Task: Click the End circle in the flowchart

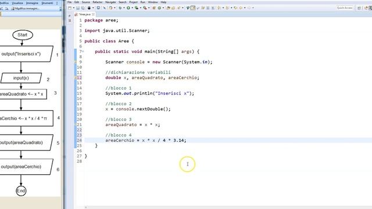Action: pos(21,191)
